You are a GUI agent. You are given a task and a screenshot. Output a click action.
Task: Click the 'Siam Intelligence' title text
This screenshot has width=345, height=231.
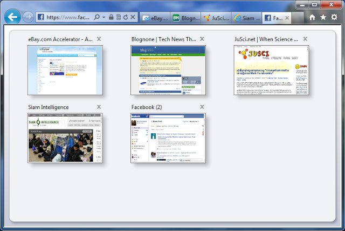click(49, 107)
